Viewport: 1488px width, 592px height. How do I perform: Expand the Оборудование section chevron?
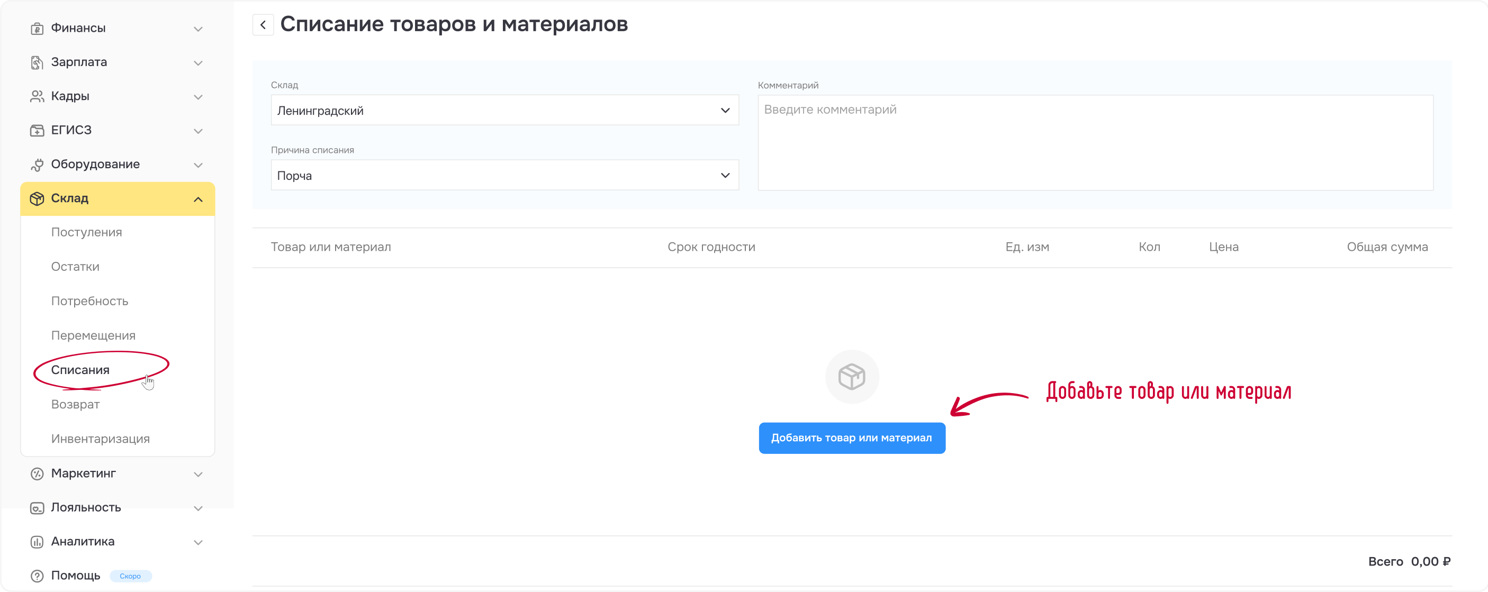(198, 165)
